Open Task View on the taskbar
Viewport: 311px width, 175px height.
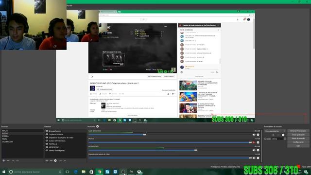68,172
